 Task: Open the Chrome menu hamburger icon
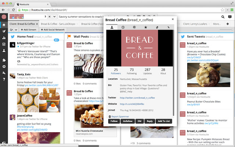232,10
